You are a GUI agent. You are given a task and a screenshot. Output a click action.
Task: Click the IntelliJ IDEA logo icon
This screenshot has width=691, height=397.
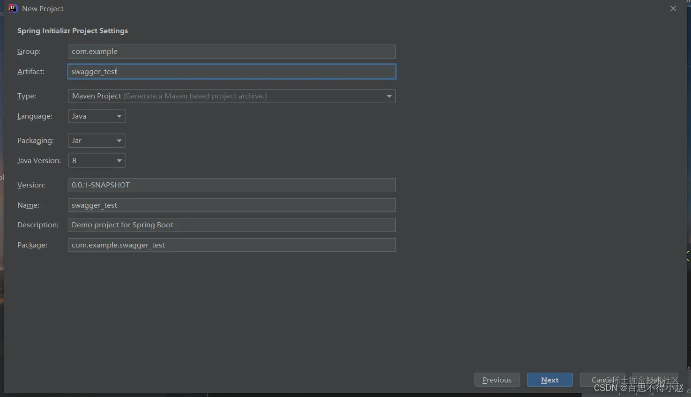point(13,8)
